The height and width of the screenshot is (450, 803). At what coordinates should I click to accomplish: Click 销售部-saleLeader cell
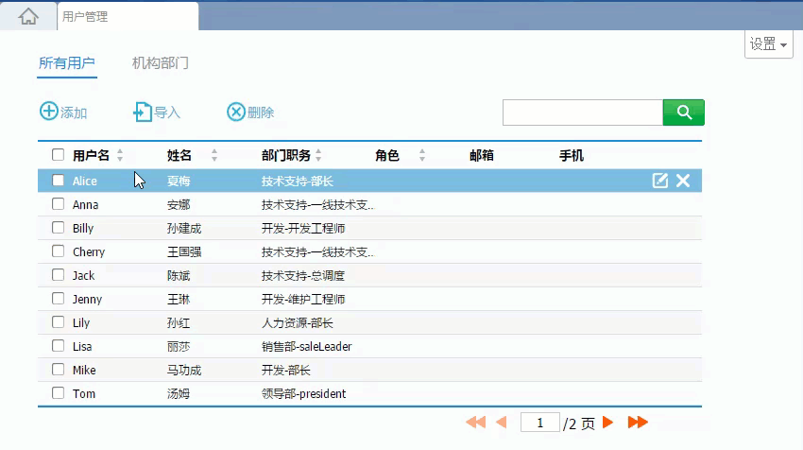coord(307,346)
